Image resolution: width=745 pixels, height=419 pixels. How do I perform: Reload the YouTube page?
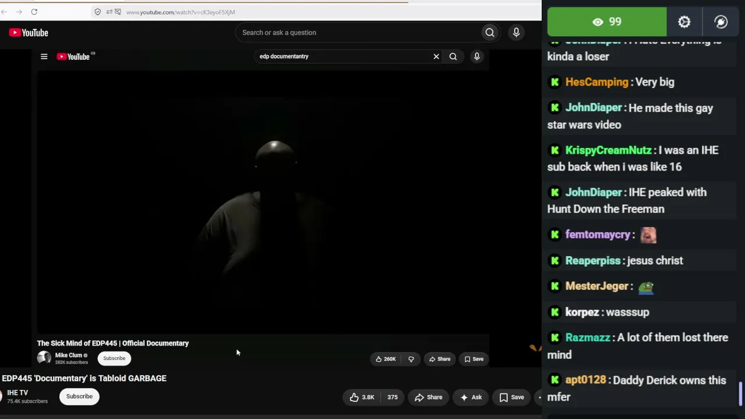tap(34, 12)
